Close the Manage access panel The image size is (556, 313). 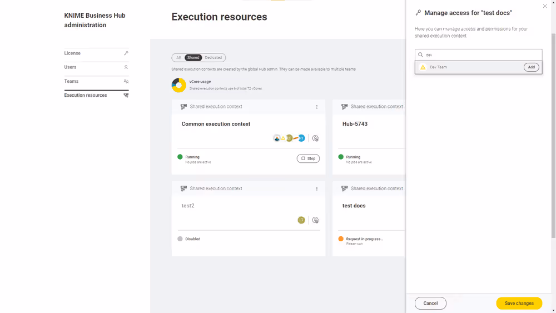(x=545, y=6)
